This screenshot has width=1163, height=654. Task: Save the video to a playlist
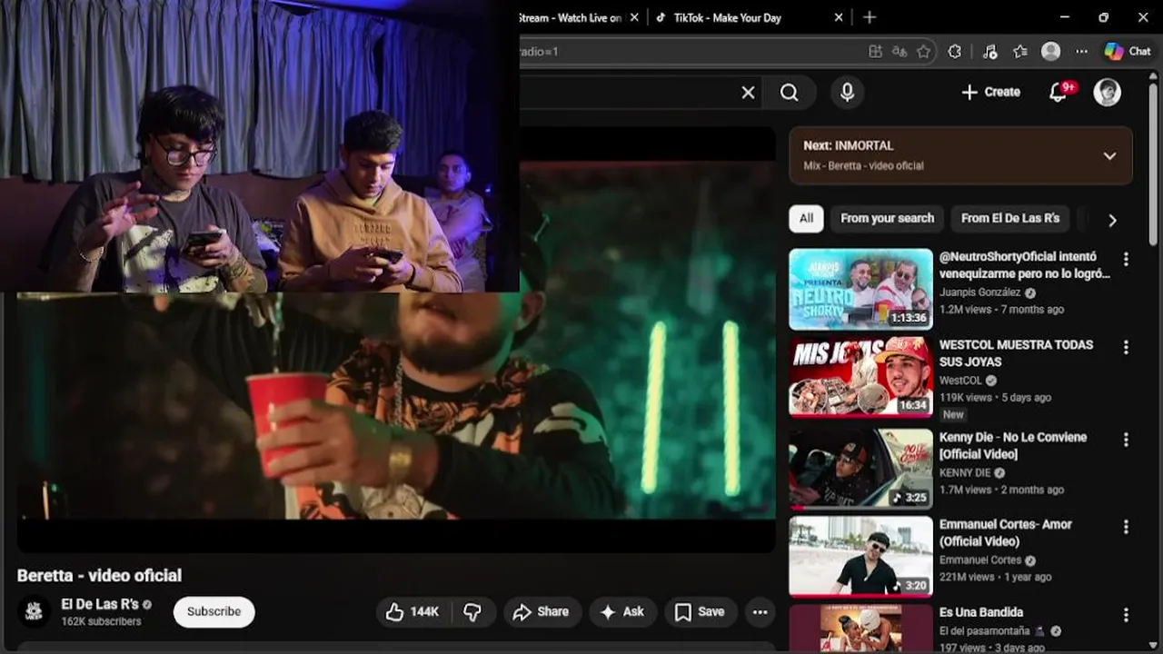700,612
